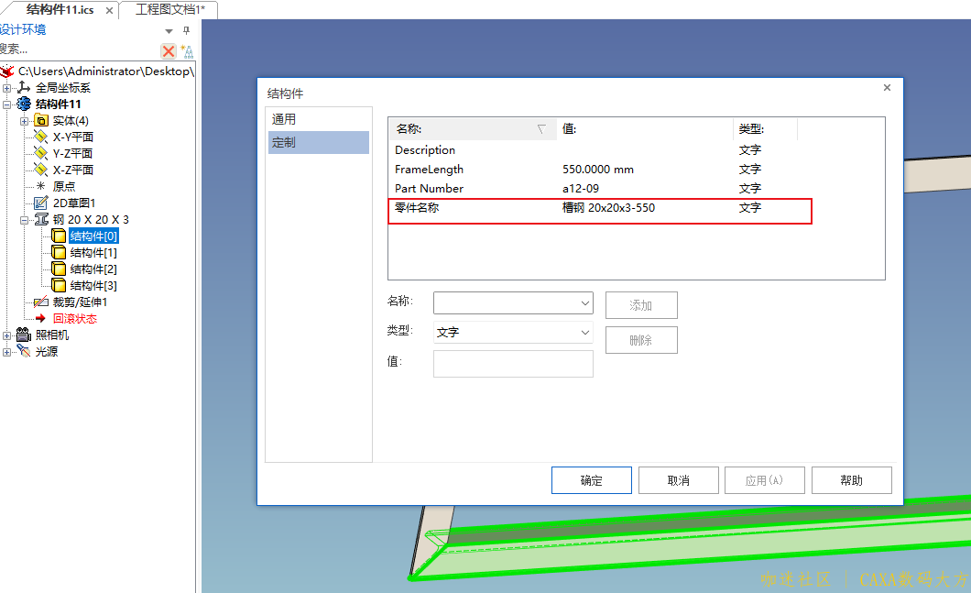Click the tree search box
Viewport: 971px width, 593px height.
pyautogui.click(x=78, y=49)
